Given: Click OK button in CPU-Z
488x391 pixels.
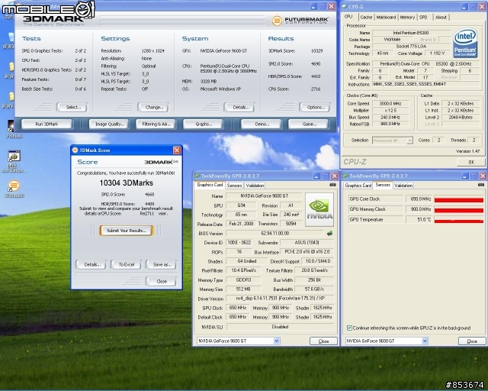Looking at the screenshot, I should pos(471,162).
